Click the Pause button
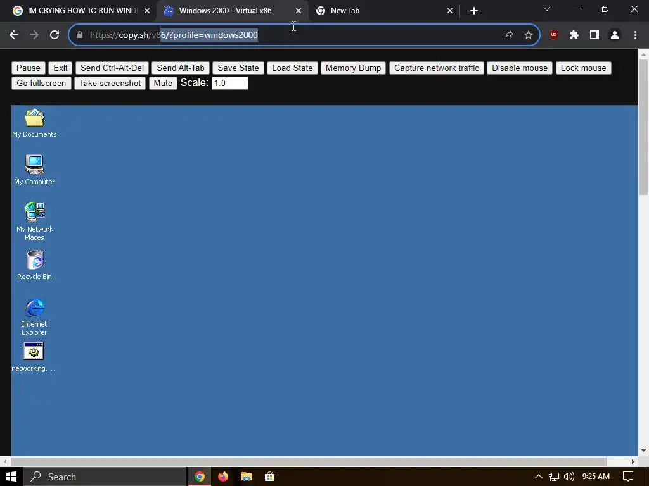The height and width of the screenshot is (486, 649). click(x=28, y=68)
